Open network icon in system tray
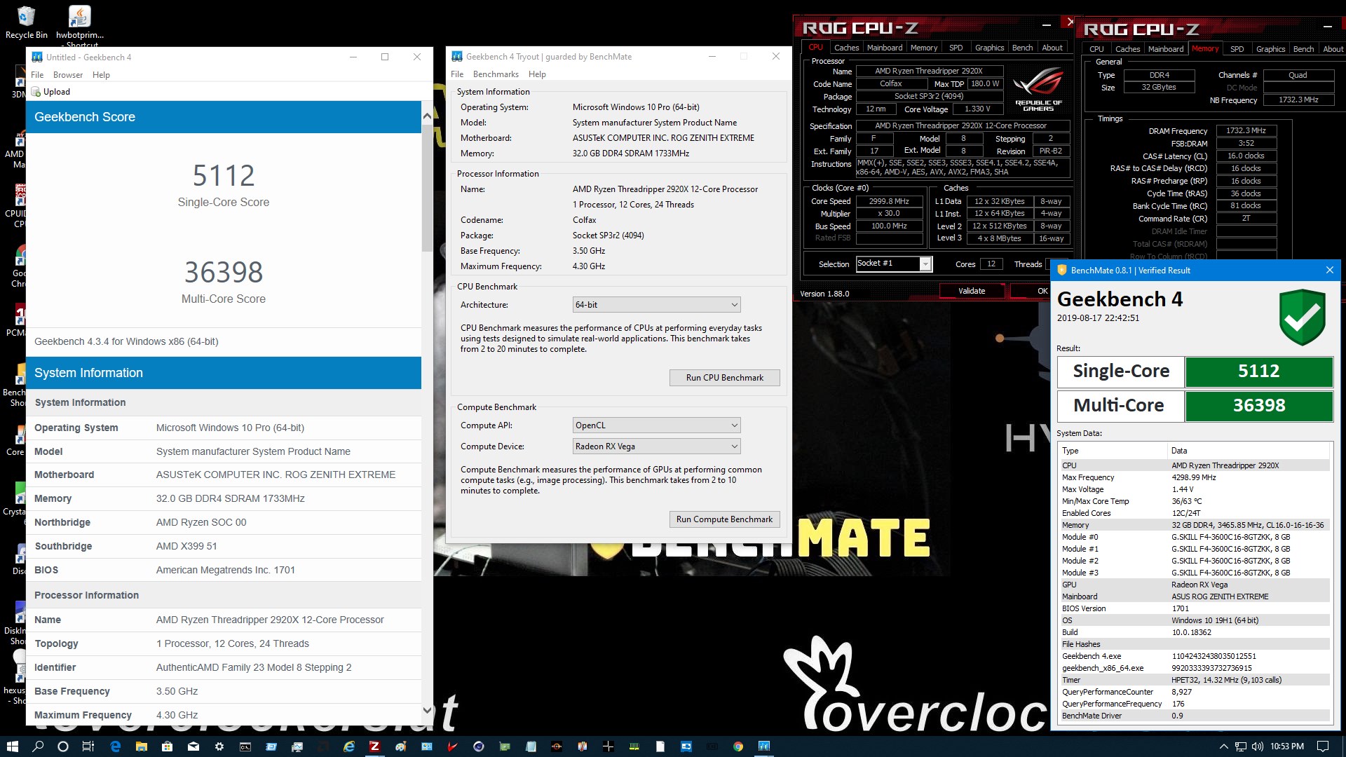This screenshot has height=757, width=1346. pos(1241,746)
